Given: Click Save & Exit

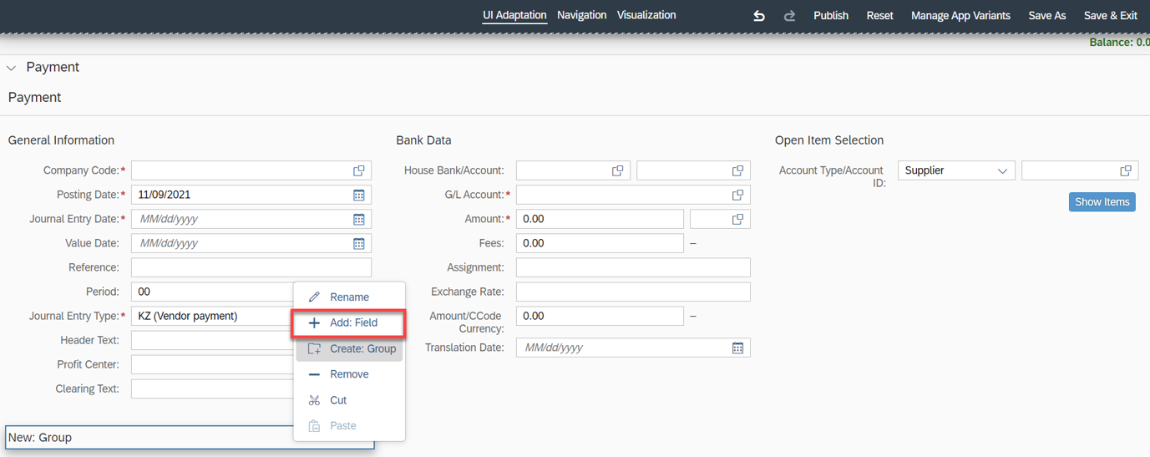Looking at the screenshot, I should coord(1110,15).
